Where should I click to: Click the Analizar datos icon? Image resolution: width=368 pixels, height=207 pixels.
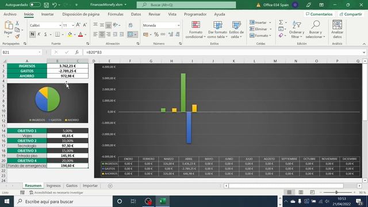coord(338,25)
